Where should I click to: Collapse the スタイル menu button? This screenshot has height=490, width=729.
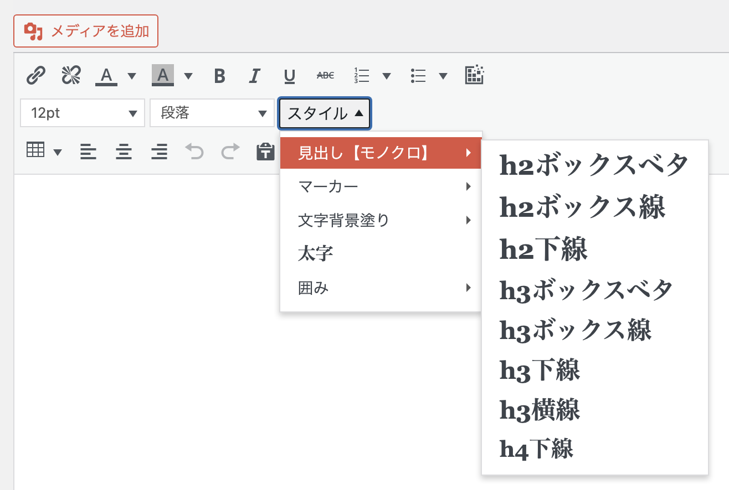325,113
